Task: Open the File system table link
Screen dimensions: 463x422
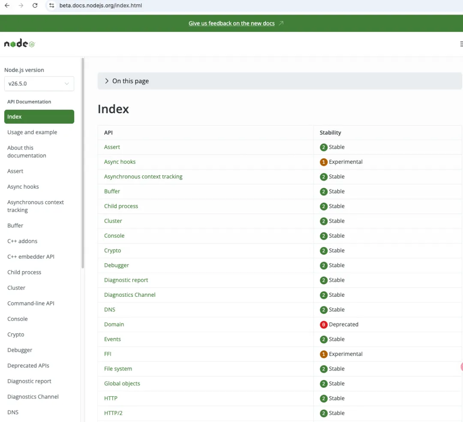Action: click(x=118, y=368)
